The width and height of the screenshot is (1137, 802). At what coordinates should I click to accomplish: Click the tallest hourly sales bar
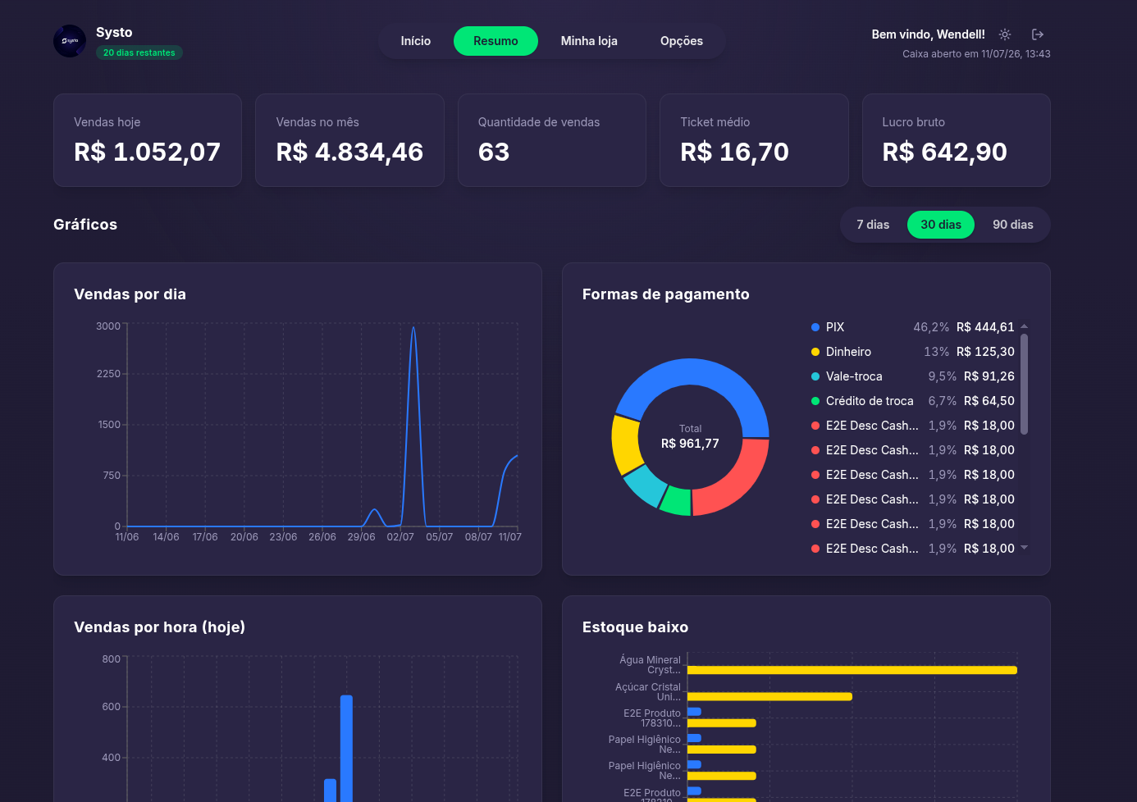coord(346,748)
